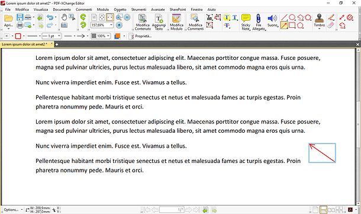The height and width of the screenshot is (214, 361).
Task: Click the Modifica Modulo button
Action: click(176, 22)
